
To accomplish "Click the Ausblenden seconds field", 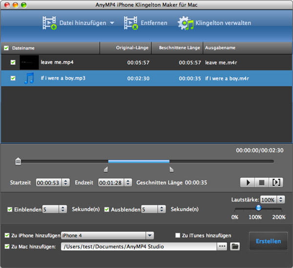I will pyautogui.click(x=149, y=209).
